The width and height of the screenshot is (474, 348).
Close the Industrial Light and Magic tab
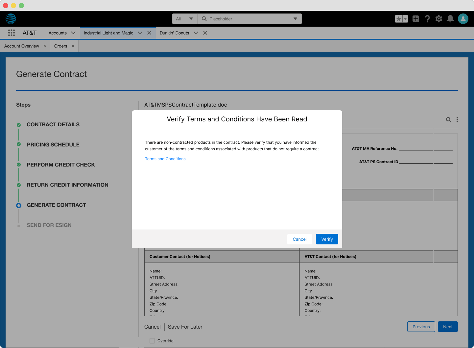click(149, 33)
